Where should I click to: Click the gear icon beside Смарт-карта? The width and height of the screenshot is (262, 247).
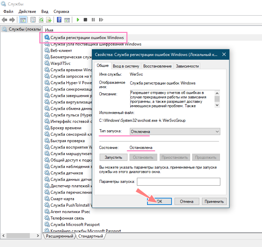(x=47, y=198)
